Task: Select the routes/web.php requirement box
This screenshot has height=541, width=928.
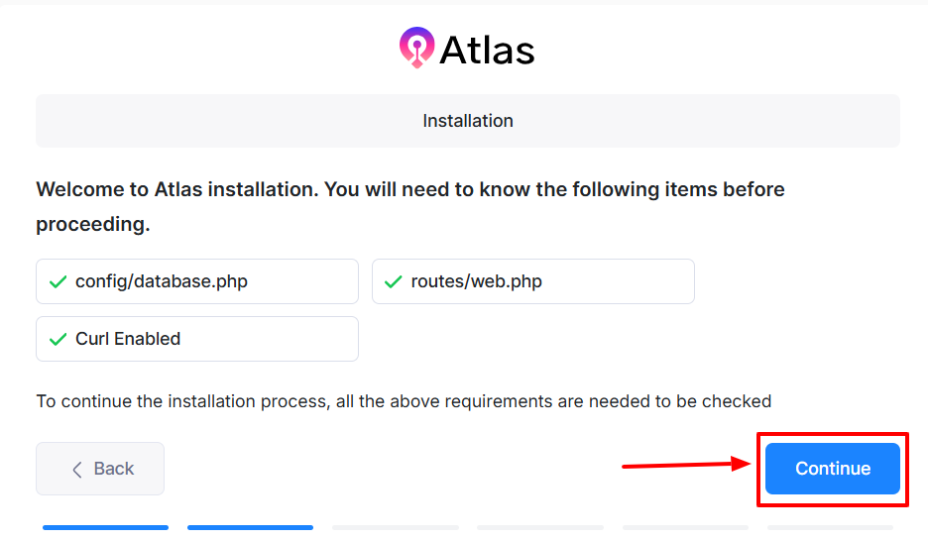Action: (x=533, y=282)
